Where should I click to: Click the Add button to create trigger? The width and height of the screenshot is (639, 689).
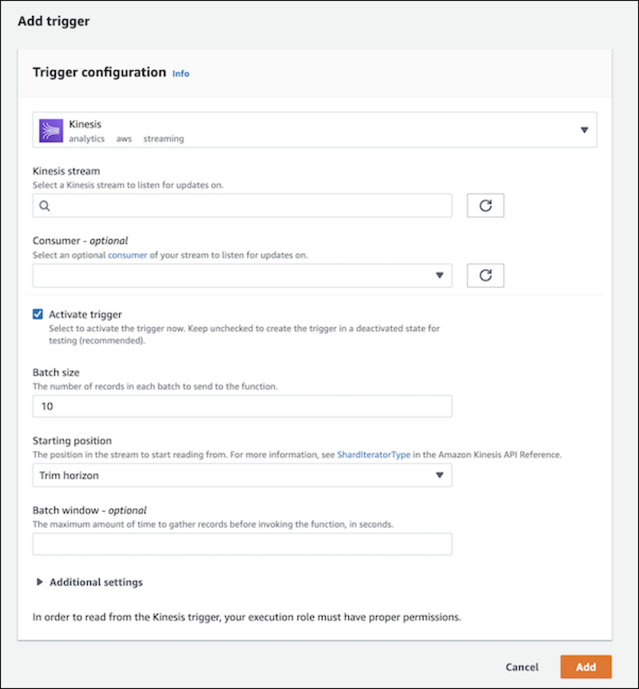coord(585,667)
